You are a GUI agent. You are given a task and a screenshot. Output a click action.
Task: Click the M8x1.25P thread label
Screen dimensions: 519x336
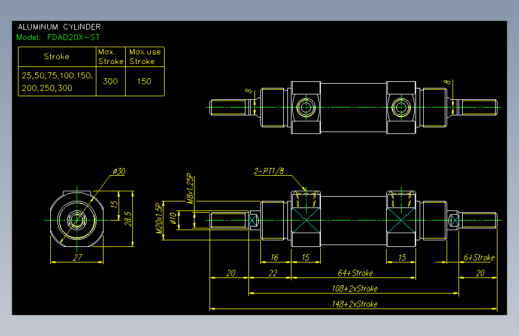[190, 188]
